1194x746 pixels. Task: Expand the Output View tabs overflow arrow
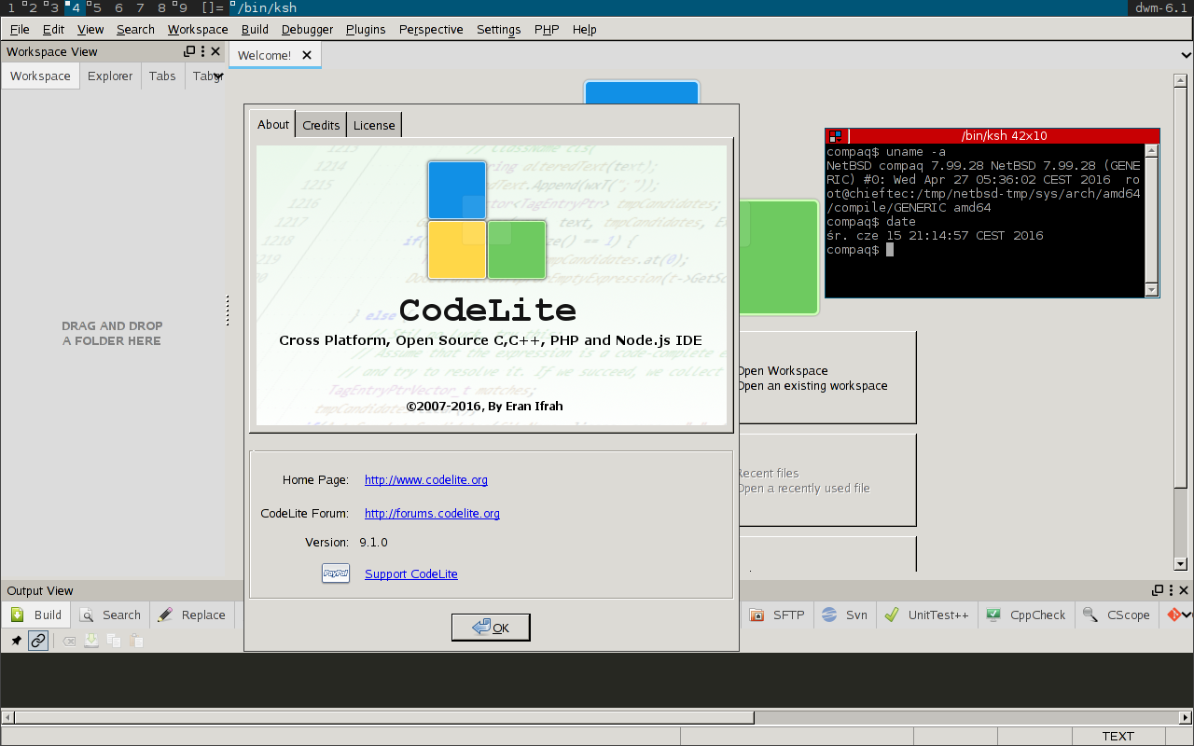(1187, 615)
